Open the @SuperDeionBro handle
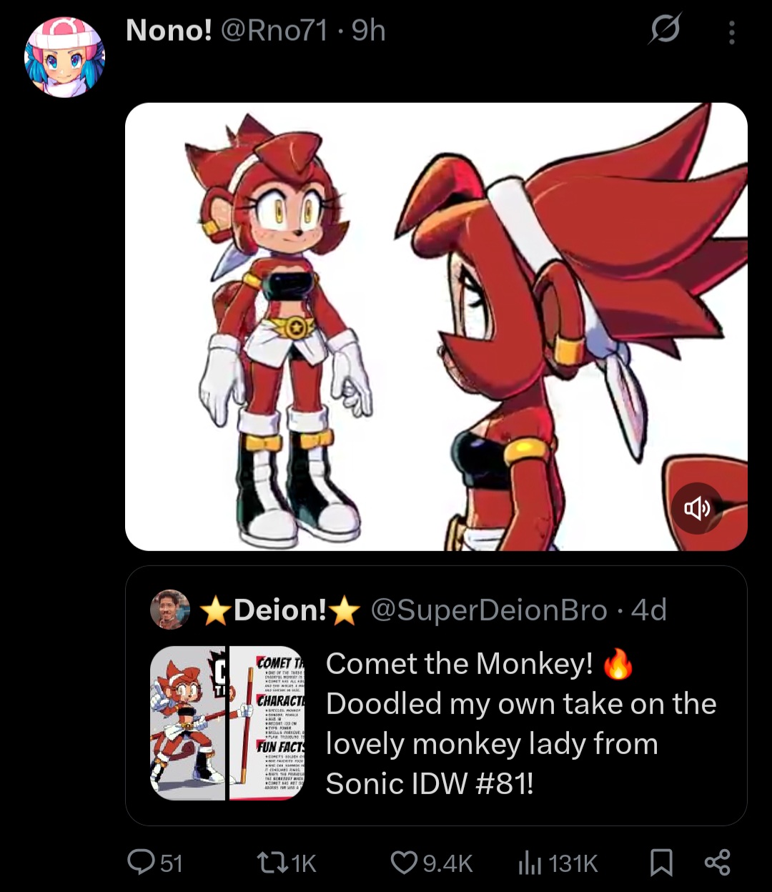 489,610
